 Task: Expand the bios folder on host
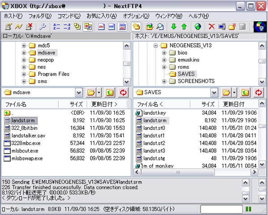[x=164, y=53]
